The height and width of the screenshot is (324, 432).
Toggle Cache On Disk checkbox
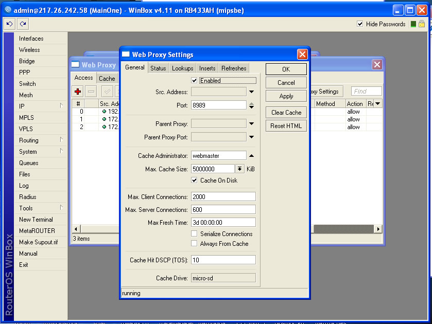pos(194,181)
